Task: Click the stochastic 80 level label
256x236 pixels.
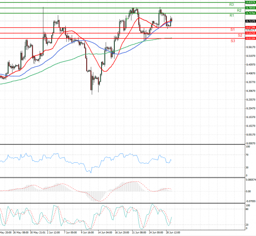Action: (x=247, y=209)
